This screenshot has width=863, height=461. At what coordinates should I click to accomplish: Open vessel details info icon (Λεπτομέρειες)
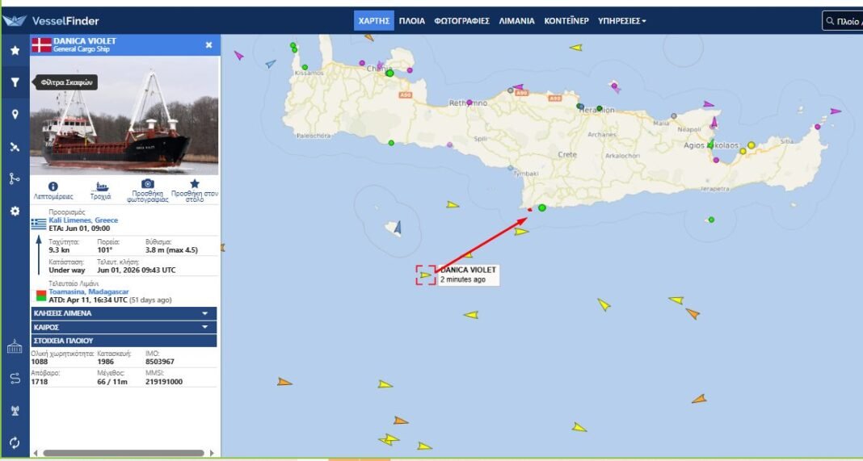(x=53, y=186)
